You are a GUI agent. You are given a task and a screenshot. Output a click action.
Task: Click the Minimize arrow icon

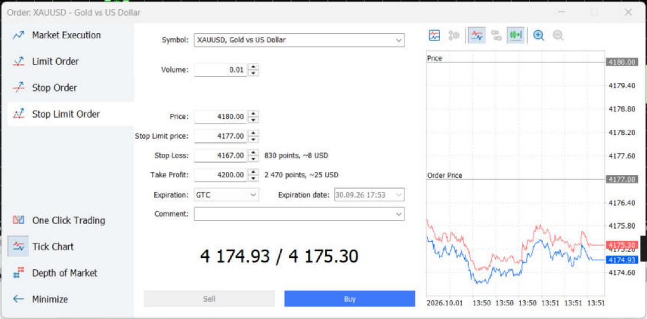[18, 299]
